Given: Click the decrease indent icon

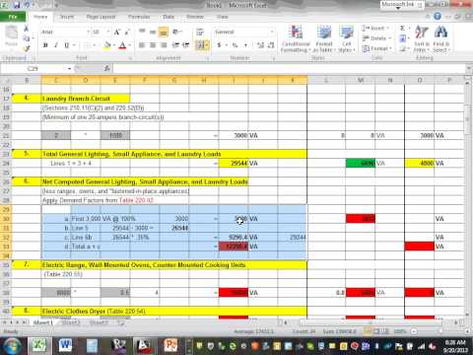Looking at the screenshot, I should pyautogui.click(x=175, y=45).
